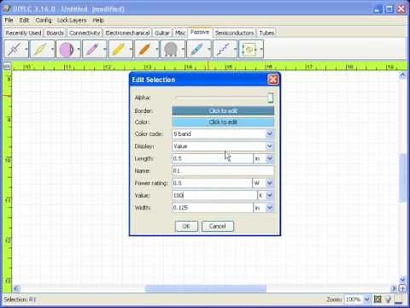The width and height of the screenshot is (410, 308).
Task: Click the Name field containing R1
Action: [x=223, y=170]
